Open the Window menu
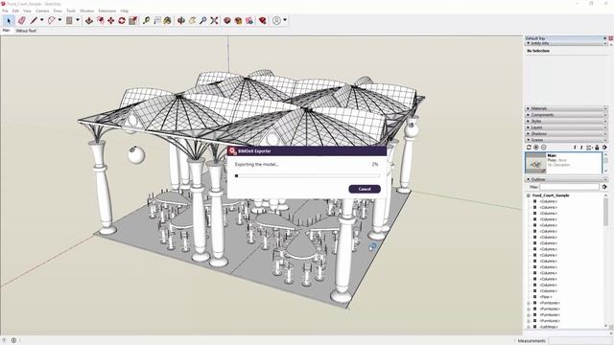 pyautogui.click(x=87, y=11)
